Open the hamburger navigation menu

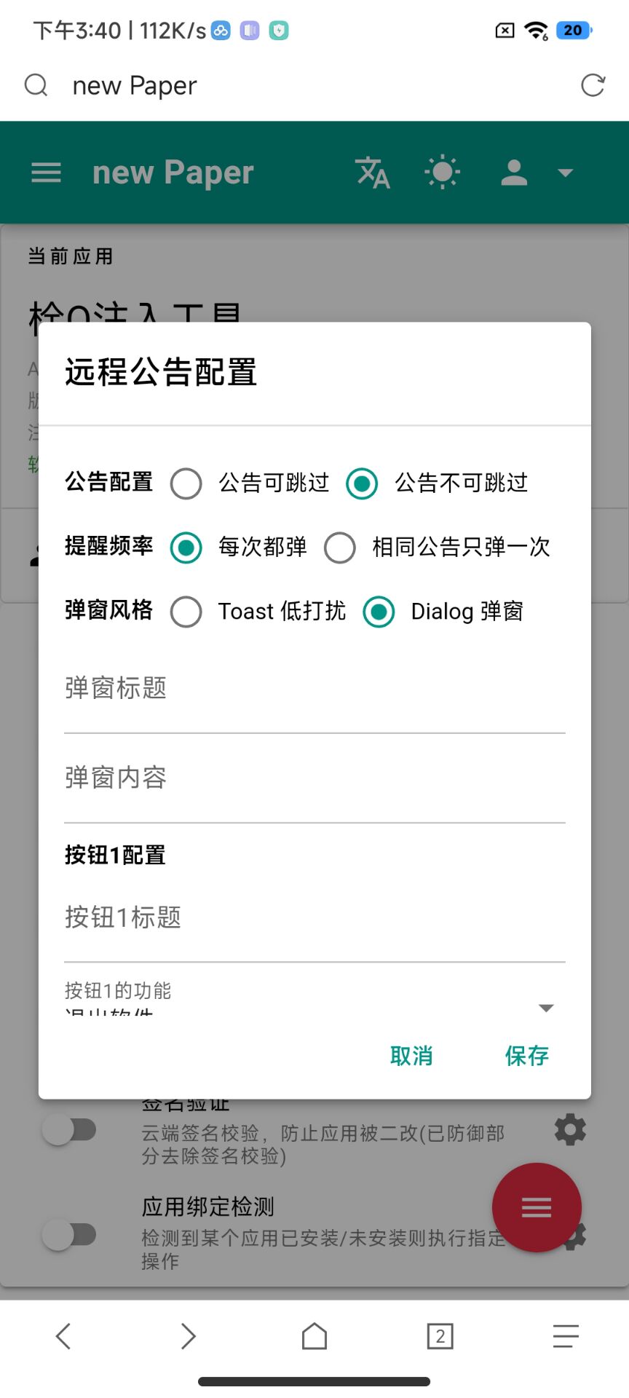[x=46, y=173]
